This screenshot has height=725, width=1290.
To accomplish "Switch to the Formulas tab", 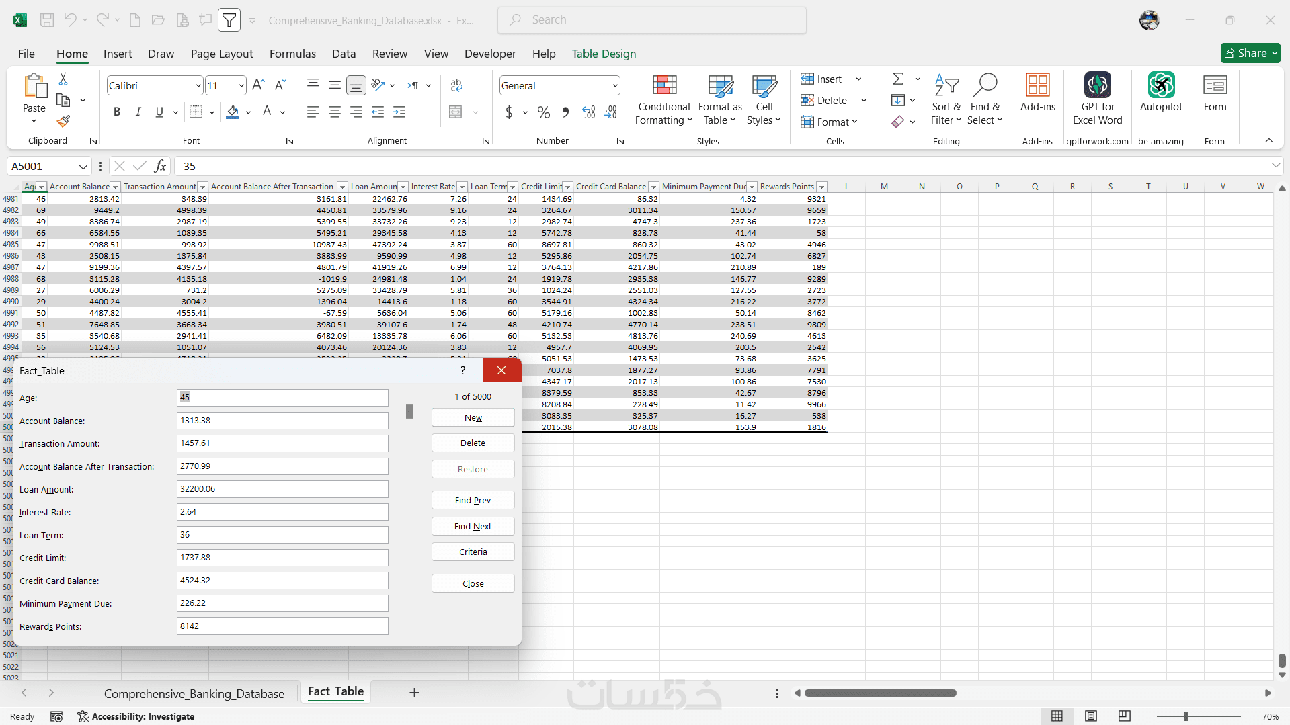I will pyautogui.click(x=292, y=54).
